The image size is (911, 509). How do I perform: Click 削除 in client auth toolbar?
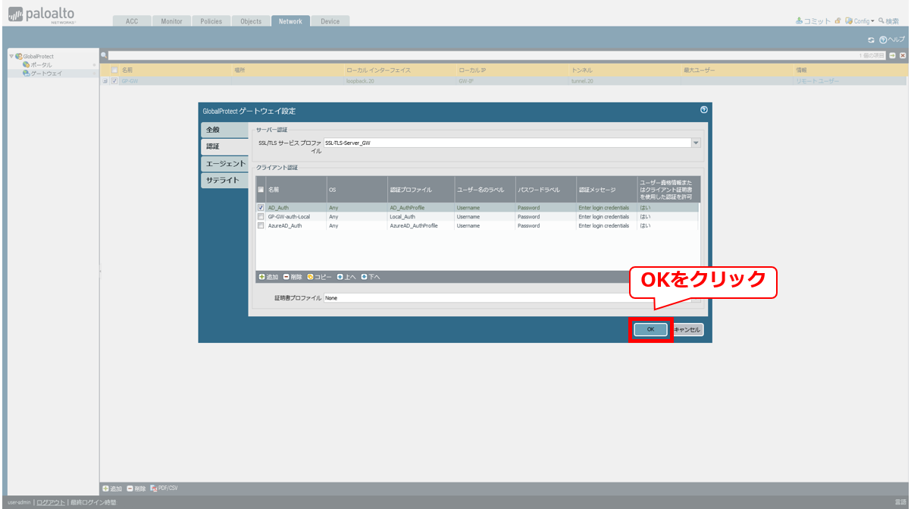click(293, 277)
